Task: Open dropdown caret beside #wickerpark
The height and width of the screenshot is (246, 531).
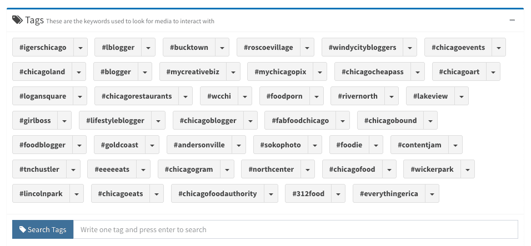Action: (467, 170)
